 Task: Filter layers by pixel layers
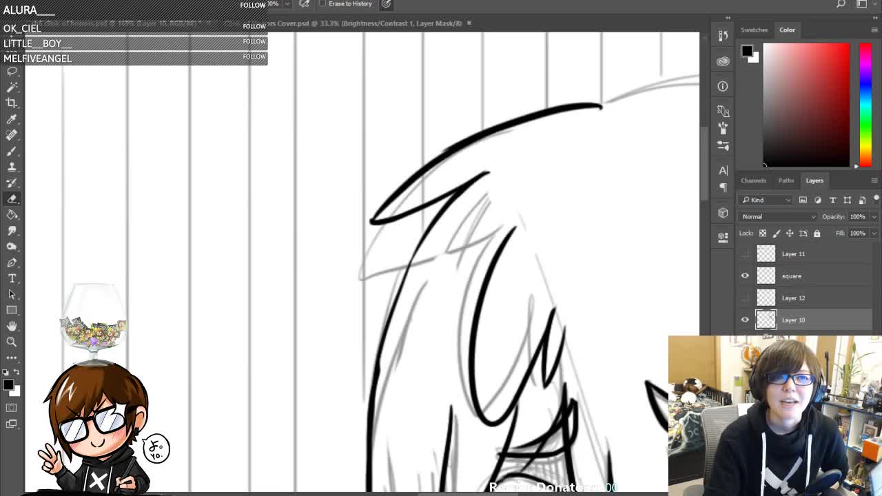(803, 200)
